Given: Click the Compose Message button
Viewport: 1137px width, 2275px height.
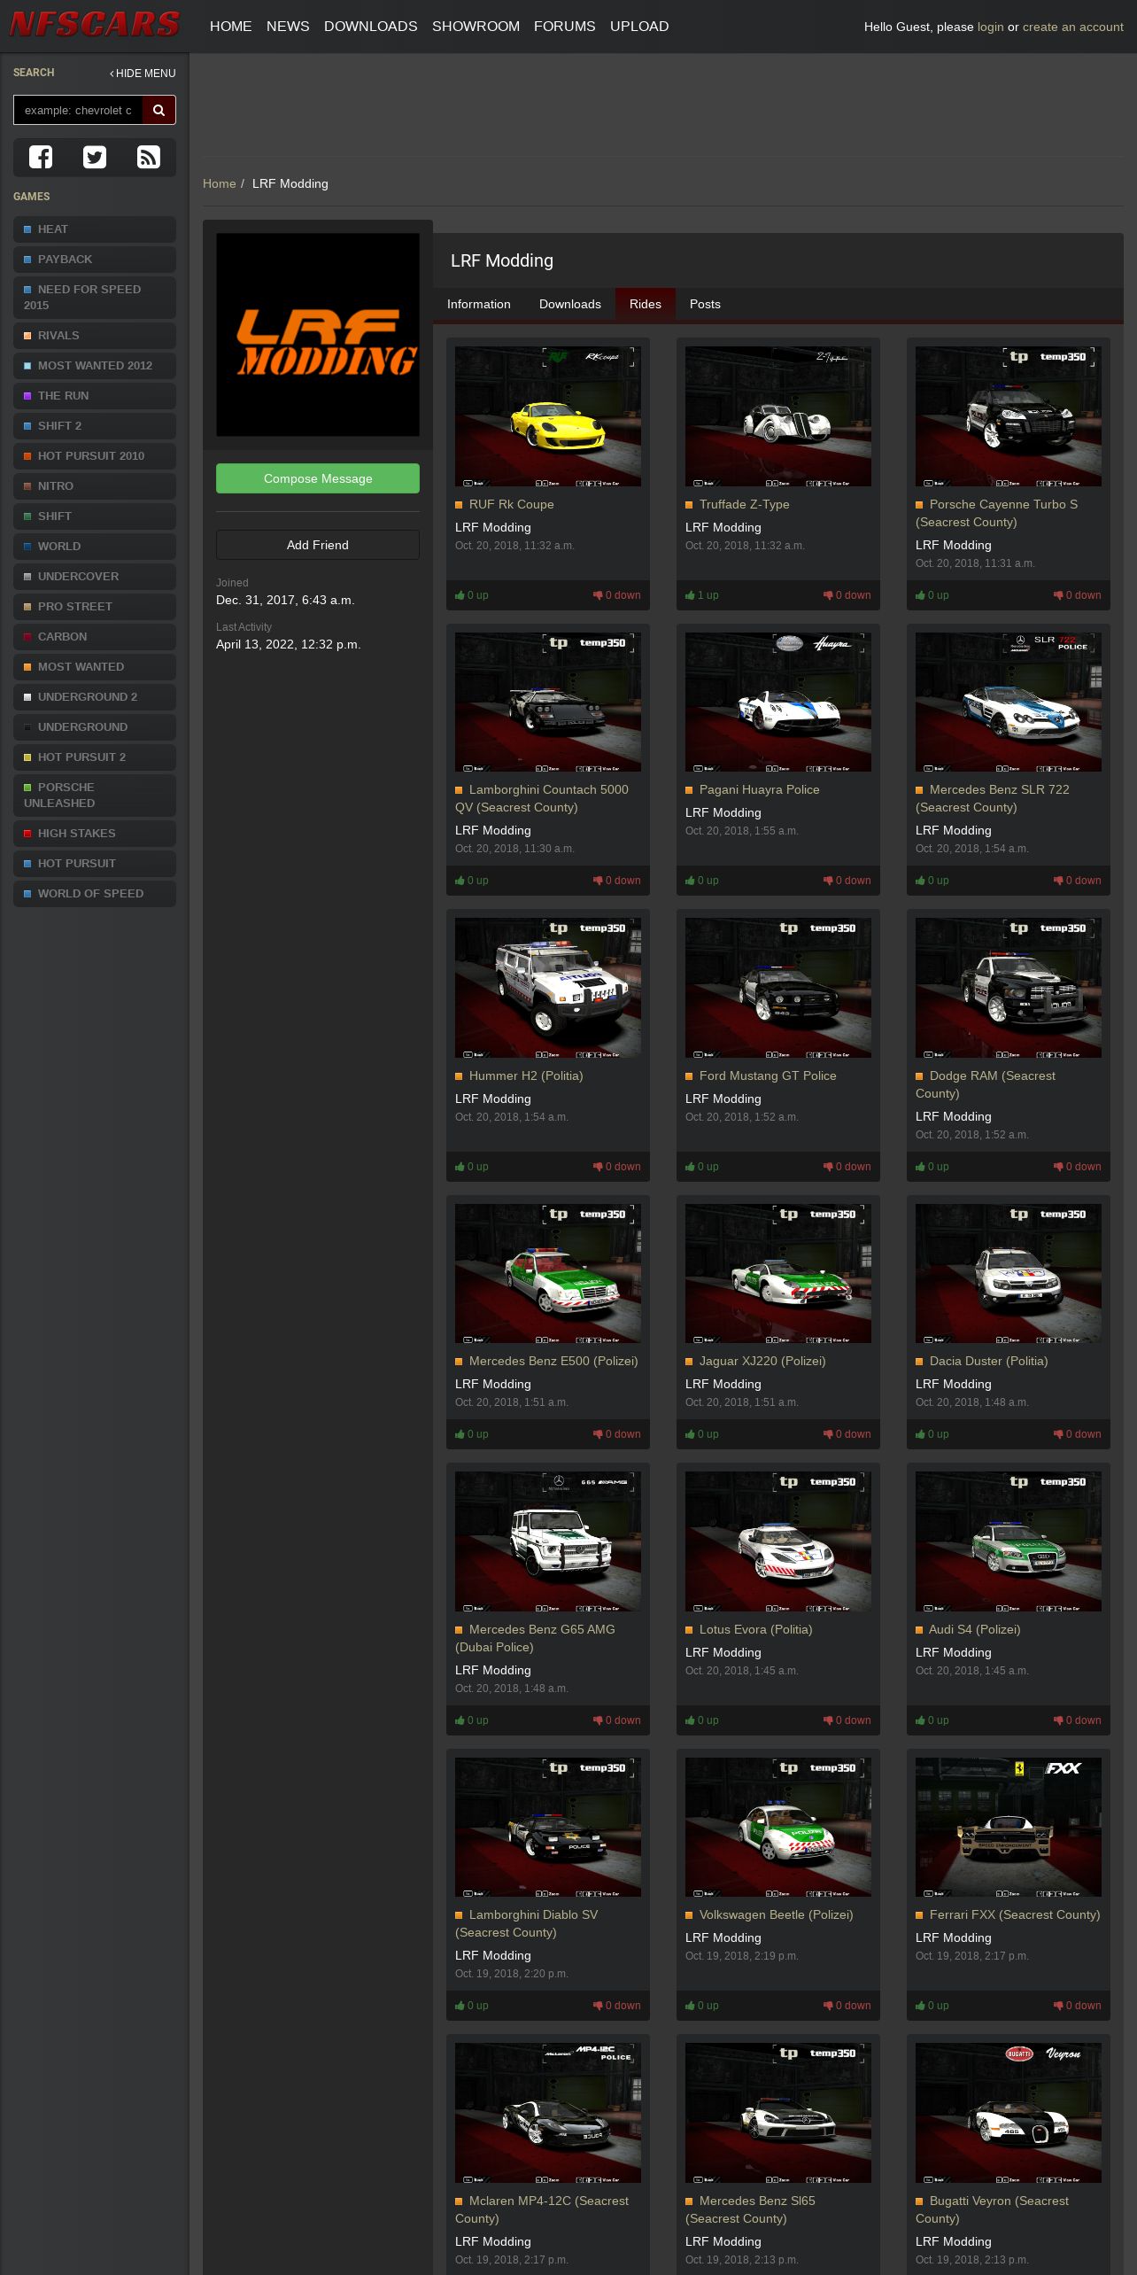Looking at the screenshot, I should (x=317, y=478).
